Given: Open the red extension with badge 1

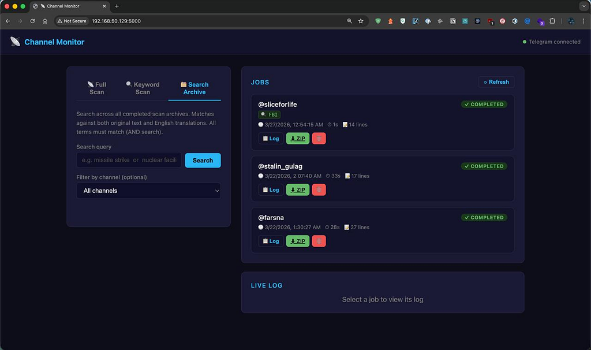Looking at the screenshot, I should (490, 21).
